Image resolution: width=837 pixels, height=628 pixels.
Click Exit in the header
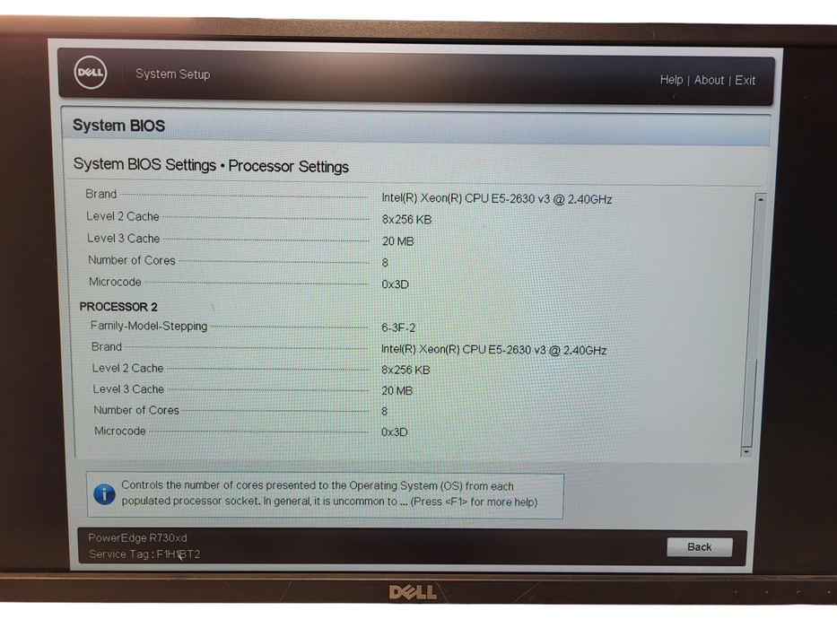(745, 81)
